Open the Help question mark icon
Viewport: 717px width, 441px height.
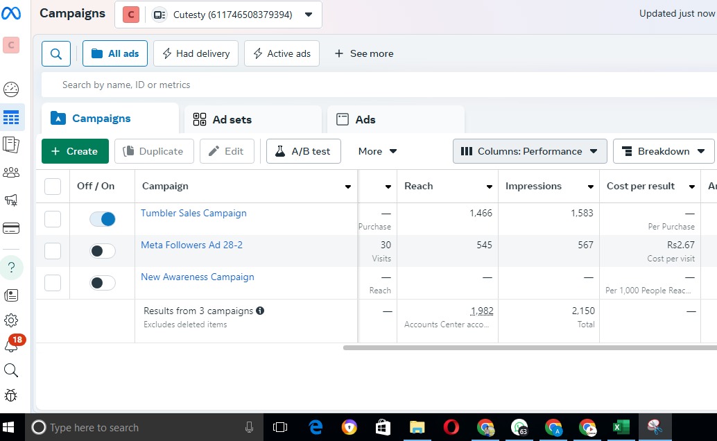click(11, 268)
